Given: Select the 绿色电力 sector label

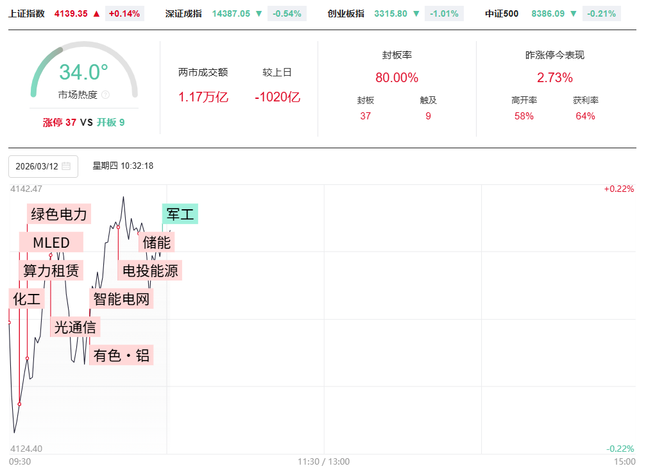Looking at the screenshot, I should (x=59, y=214).
